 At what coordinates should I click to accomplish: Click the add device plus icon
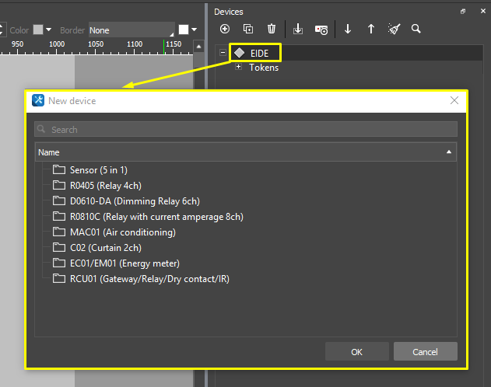pos(225,29)
